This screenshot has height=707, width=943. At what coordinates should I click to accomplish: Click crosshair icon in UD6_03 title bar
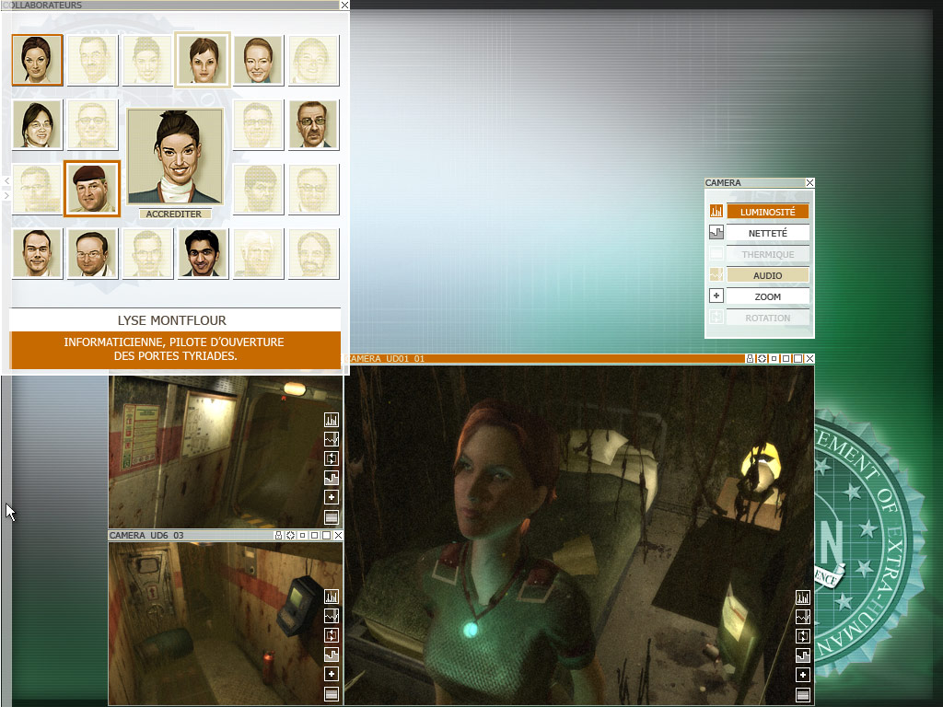(290, 536)
